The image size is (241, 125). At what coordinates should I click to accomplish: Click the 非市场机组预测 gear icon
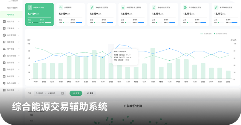point(185,7)
